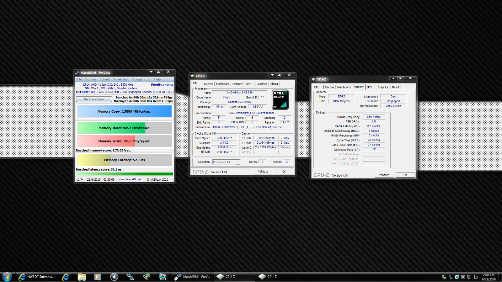Click Validate in the CPU-Z window showing the CPU tab

pos(263,172)
